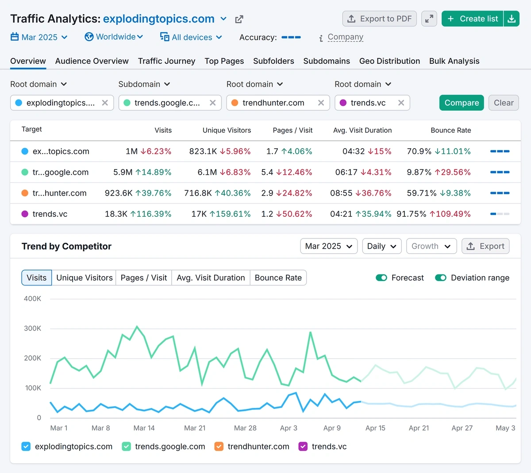Click the calendar icon next to Mar 2025

(15, 37)
